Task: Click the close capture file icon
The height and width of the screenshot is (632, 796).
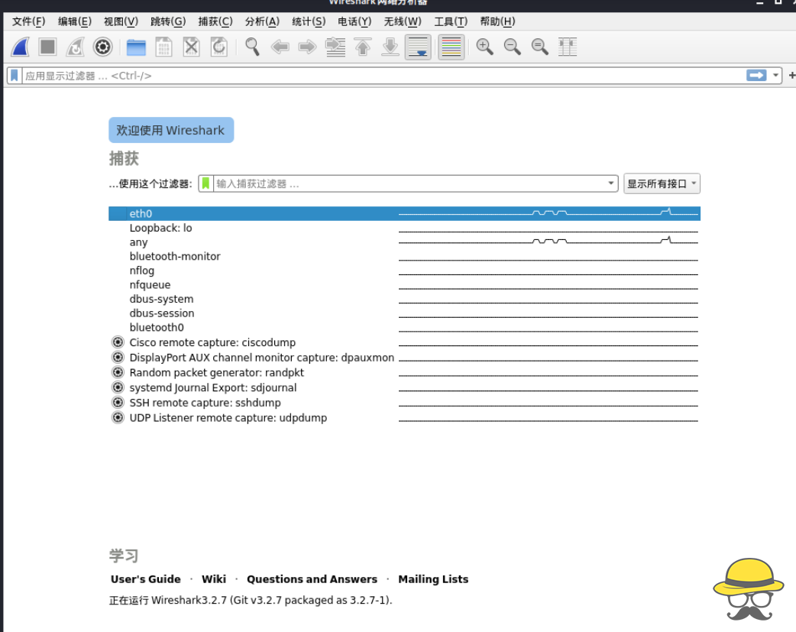Action: click(x=190, y=47)
